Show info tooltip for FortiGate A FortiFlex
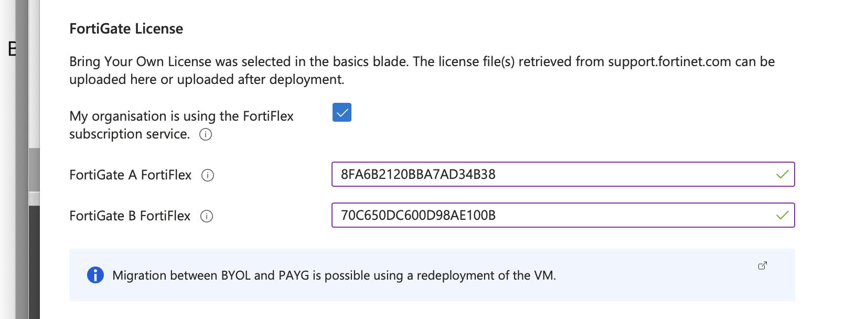 (x=208, y=175)
